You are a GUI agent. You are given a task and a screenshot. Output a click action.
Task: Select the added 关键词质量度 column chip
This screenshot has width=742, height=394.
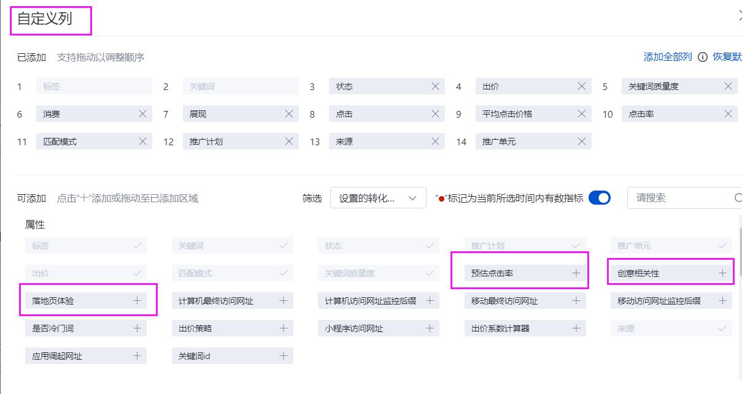pos(679,86)
